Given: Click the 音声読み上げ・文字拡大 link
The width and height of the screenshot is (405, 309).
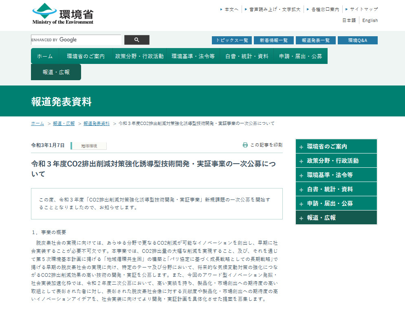Looking at the screenshot, I should tap(275, 9).
